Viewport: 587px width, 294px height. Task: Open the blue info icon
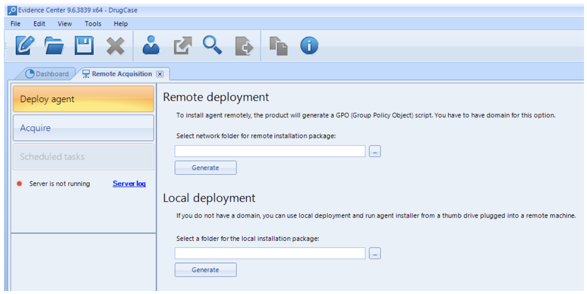[x=309, y=46]
